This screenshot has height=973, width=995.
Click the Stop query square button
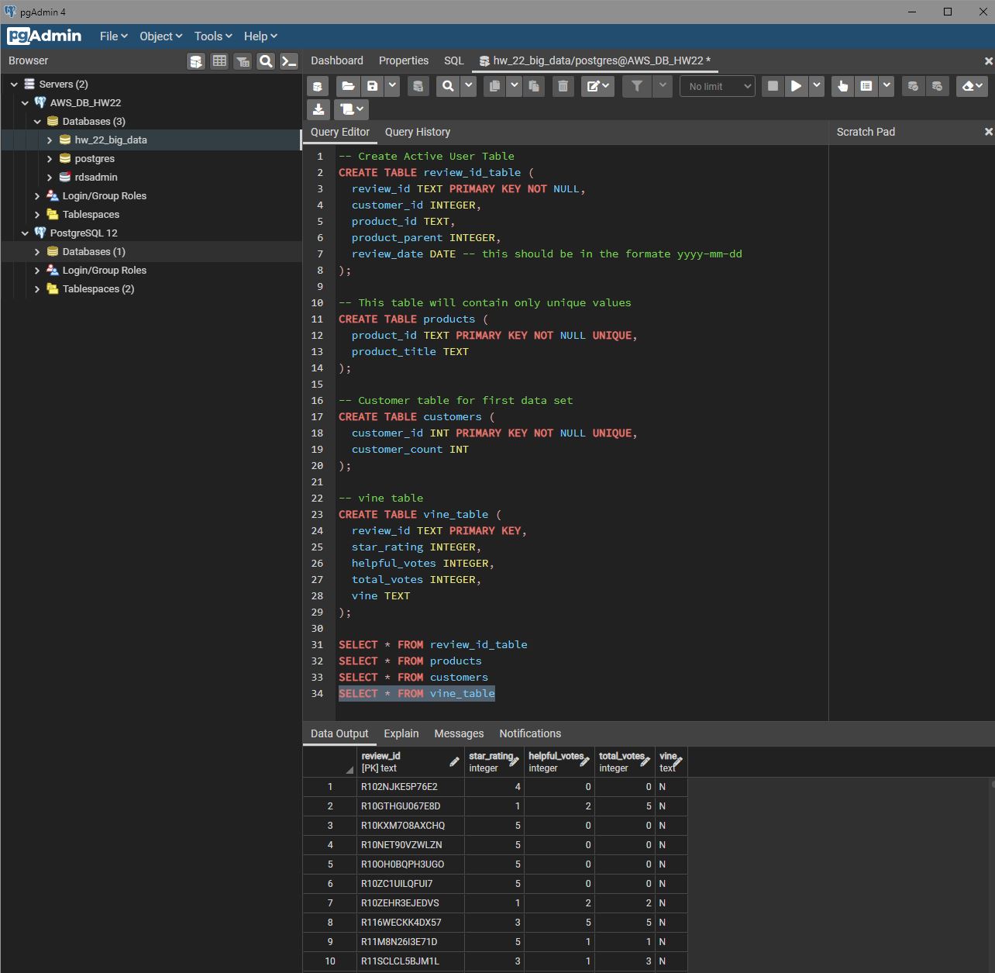(x=773, y=86)
